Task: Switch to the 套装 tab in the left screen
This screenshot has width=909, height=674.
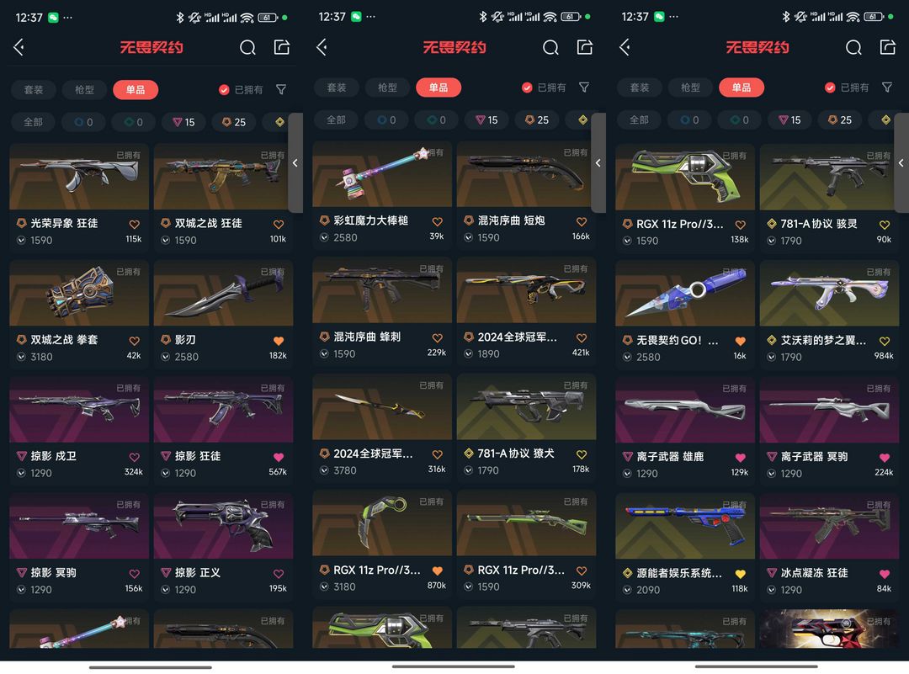Action: click(34, 90)
